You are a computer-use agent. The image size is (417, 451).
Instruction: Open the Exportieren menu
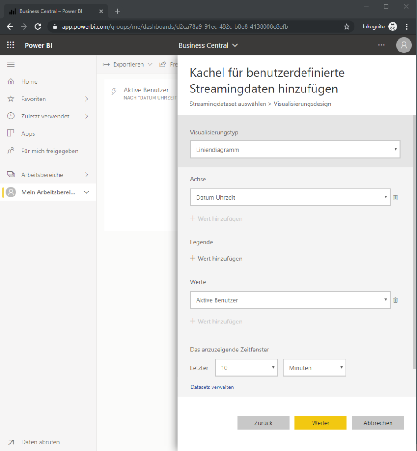pyautogui.click(x=127, y=64)
